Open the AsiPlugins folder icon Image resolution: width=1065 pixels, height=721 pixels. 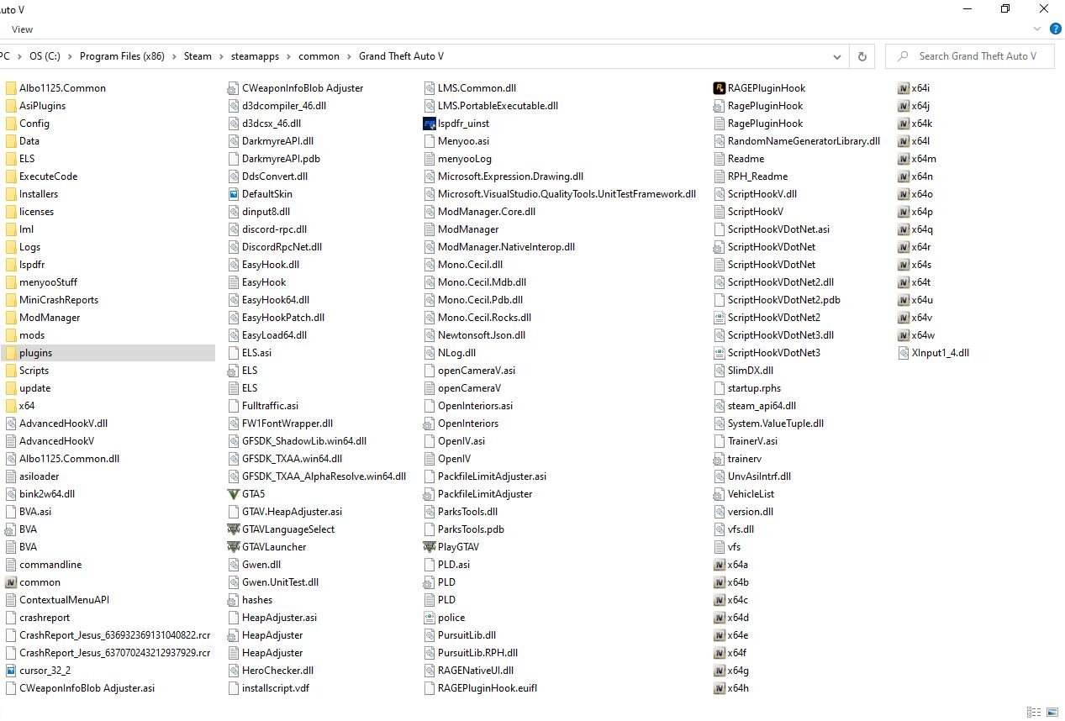click(11, 106)
